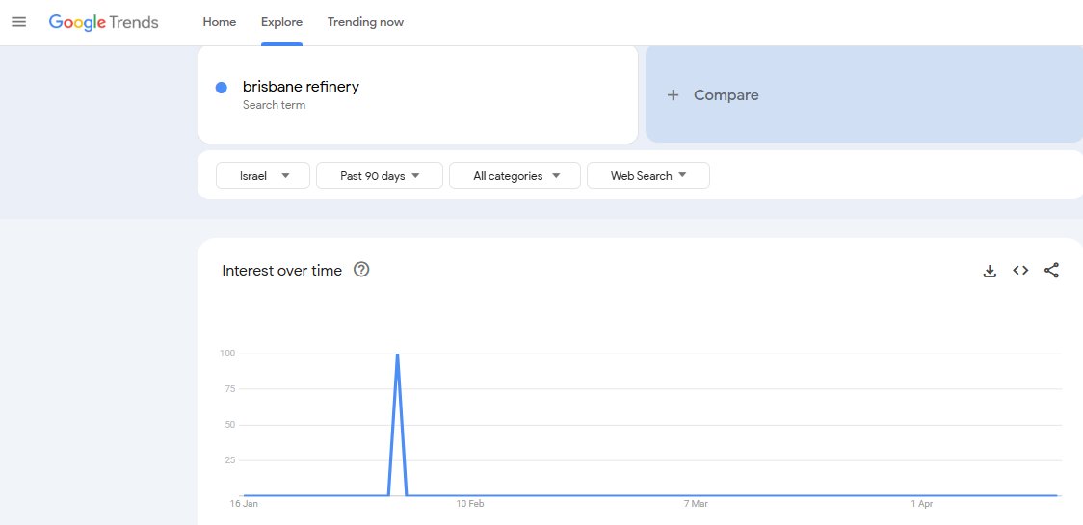The height and width of the screenshot is (525, 1083).
Task: Share the interest over time chart
Action: 1051,271
